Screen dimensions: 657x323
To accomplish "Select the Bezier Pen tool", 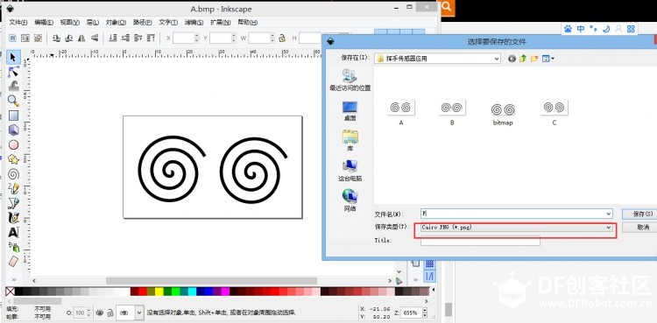I will (13, 203).
